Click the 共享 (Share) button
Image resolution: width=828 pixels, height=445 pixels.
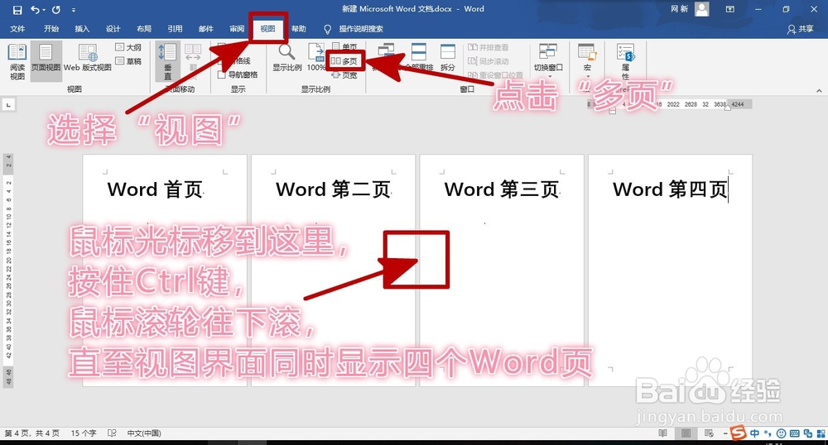pyautogui.click(x=801, y=29)
